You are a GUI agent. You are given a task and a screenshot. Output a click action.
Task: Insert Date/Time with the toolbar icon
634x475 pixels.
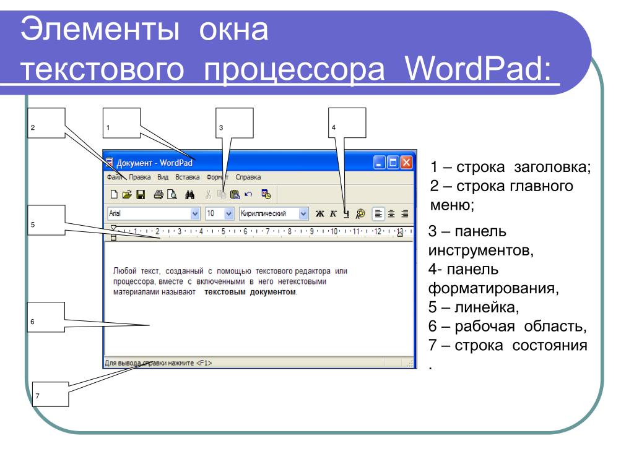coord(266,194)
